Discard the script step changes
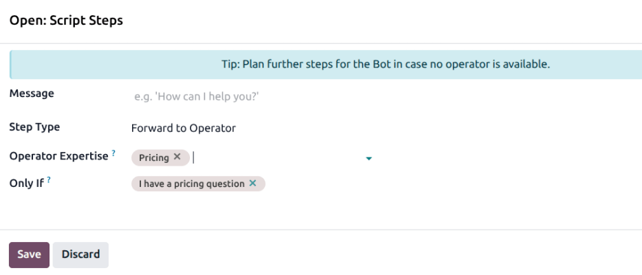This screenshot has width=642, height=275. pyautogui.click(x=81, y=254)
